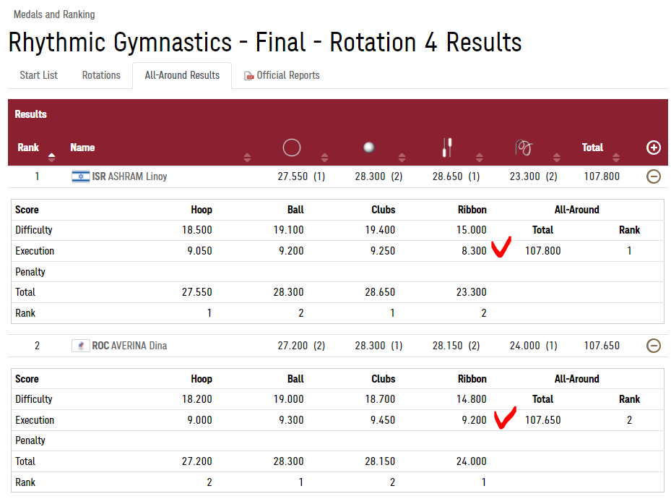Screen dimensions: 671x499
Task: Collapse AVERINA Dina's score details
Action: click(654, 346)
